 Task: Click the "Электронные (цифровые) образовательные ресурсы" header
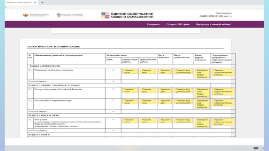pyautogui.click(x=222, y=59)
